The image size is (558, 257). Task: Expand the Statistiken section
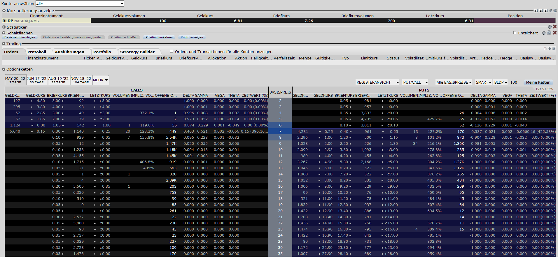[x=4, y=27]
